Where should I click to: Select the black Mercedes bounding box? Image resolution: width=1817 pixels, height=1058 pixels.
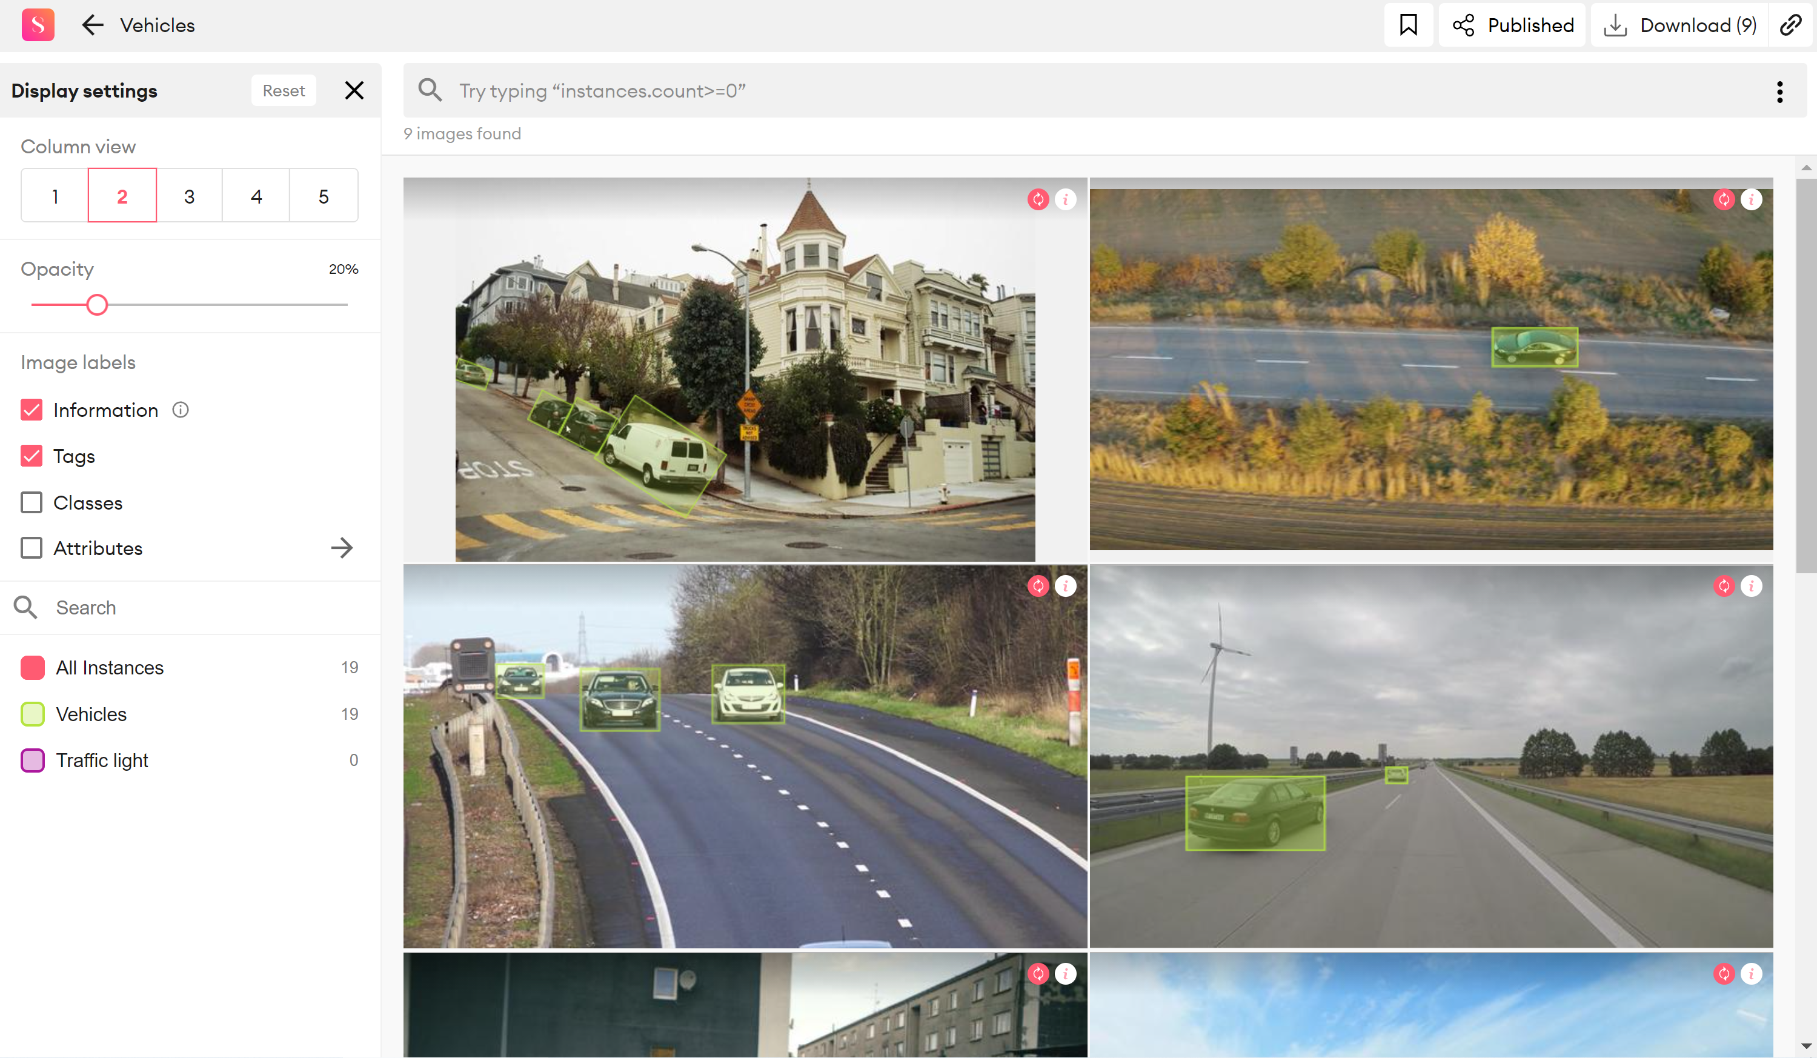(619, 699)
